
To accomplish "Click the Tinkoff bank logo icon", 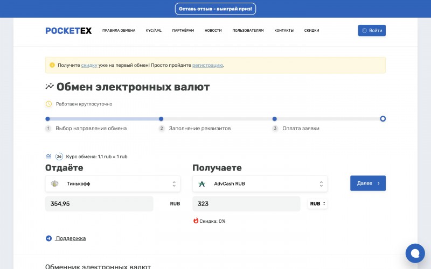I will [55, 183].
